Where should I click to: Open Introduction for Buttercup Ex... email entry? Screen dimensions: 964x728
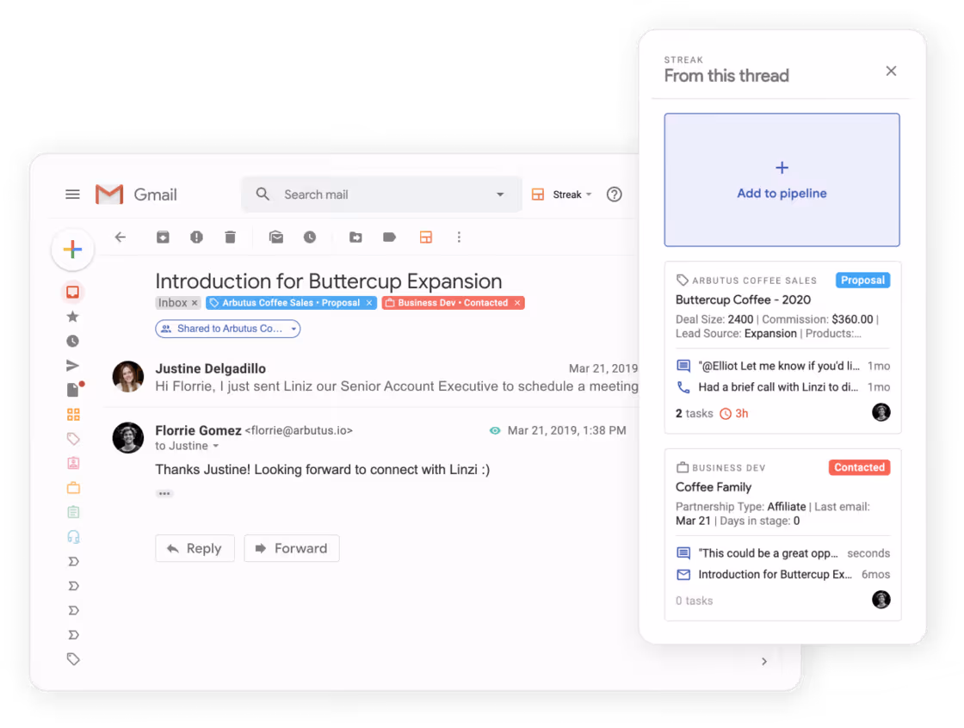[782, 575]
